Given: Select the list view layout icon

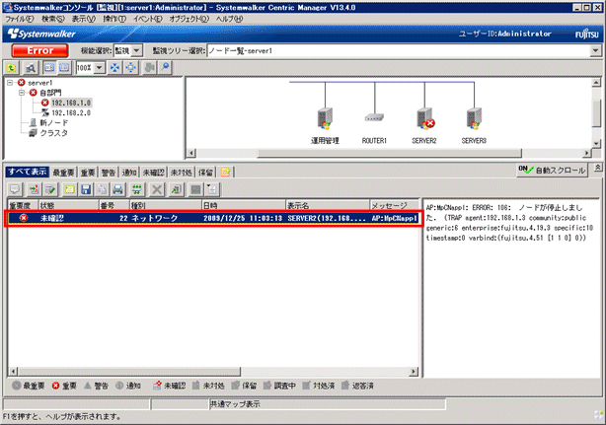Looking at the screenshot, I should pyautogui.click(x=64, y=68).
